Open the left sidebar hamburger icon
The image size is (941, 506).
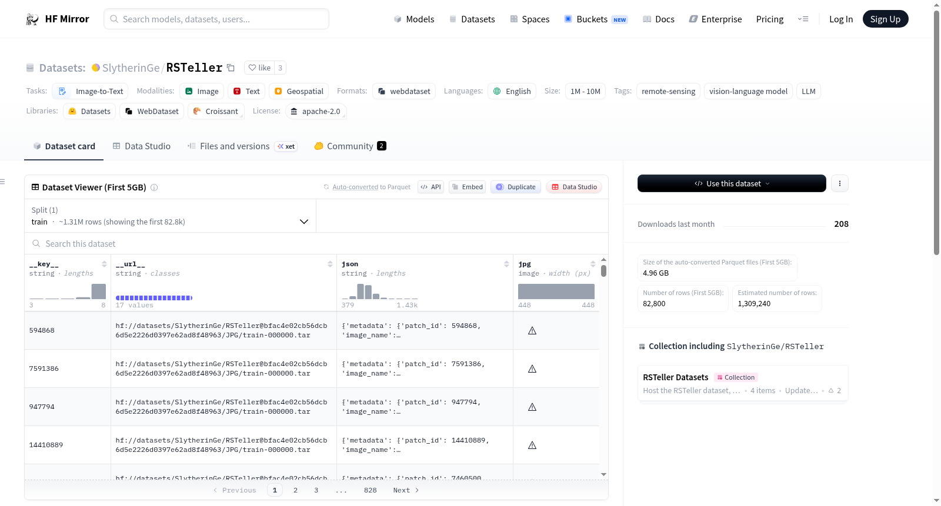[x=2, y=182]
